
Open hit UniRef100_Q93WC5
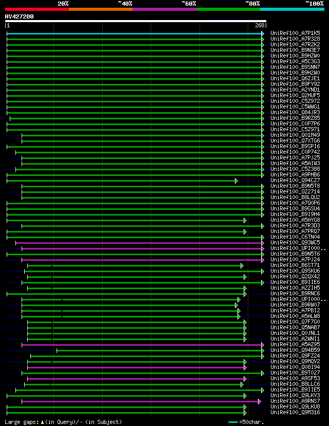pyautogui.click(x=295, y=243)
